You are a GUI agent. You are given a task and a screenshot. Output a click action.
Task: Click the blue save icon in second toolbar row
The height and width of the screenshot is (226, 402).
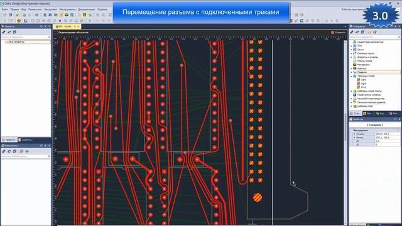click(x=26, y=21)
